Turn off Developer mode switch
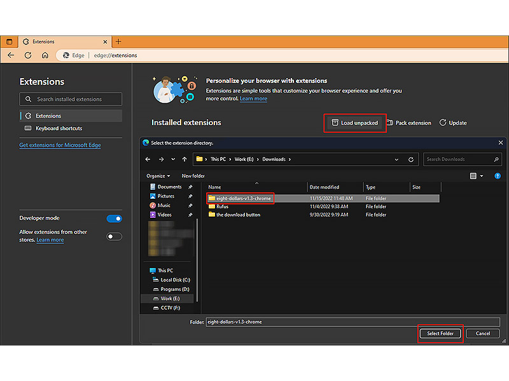Viewport: 509px width, 381px height. point(115,218)
